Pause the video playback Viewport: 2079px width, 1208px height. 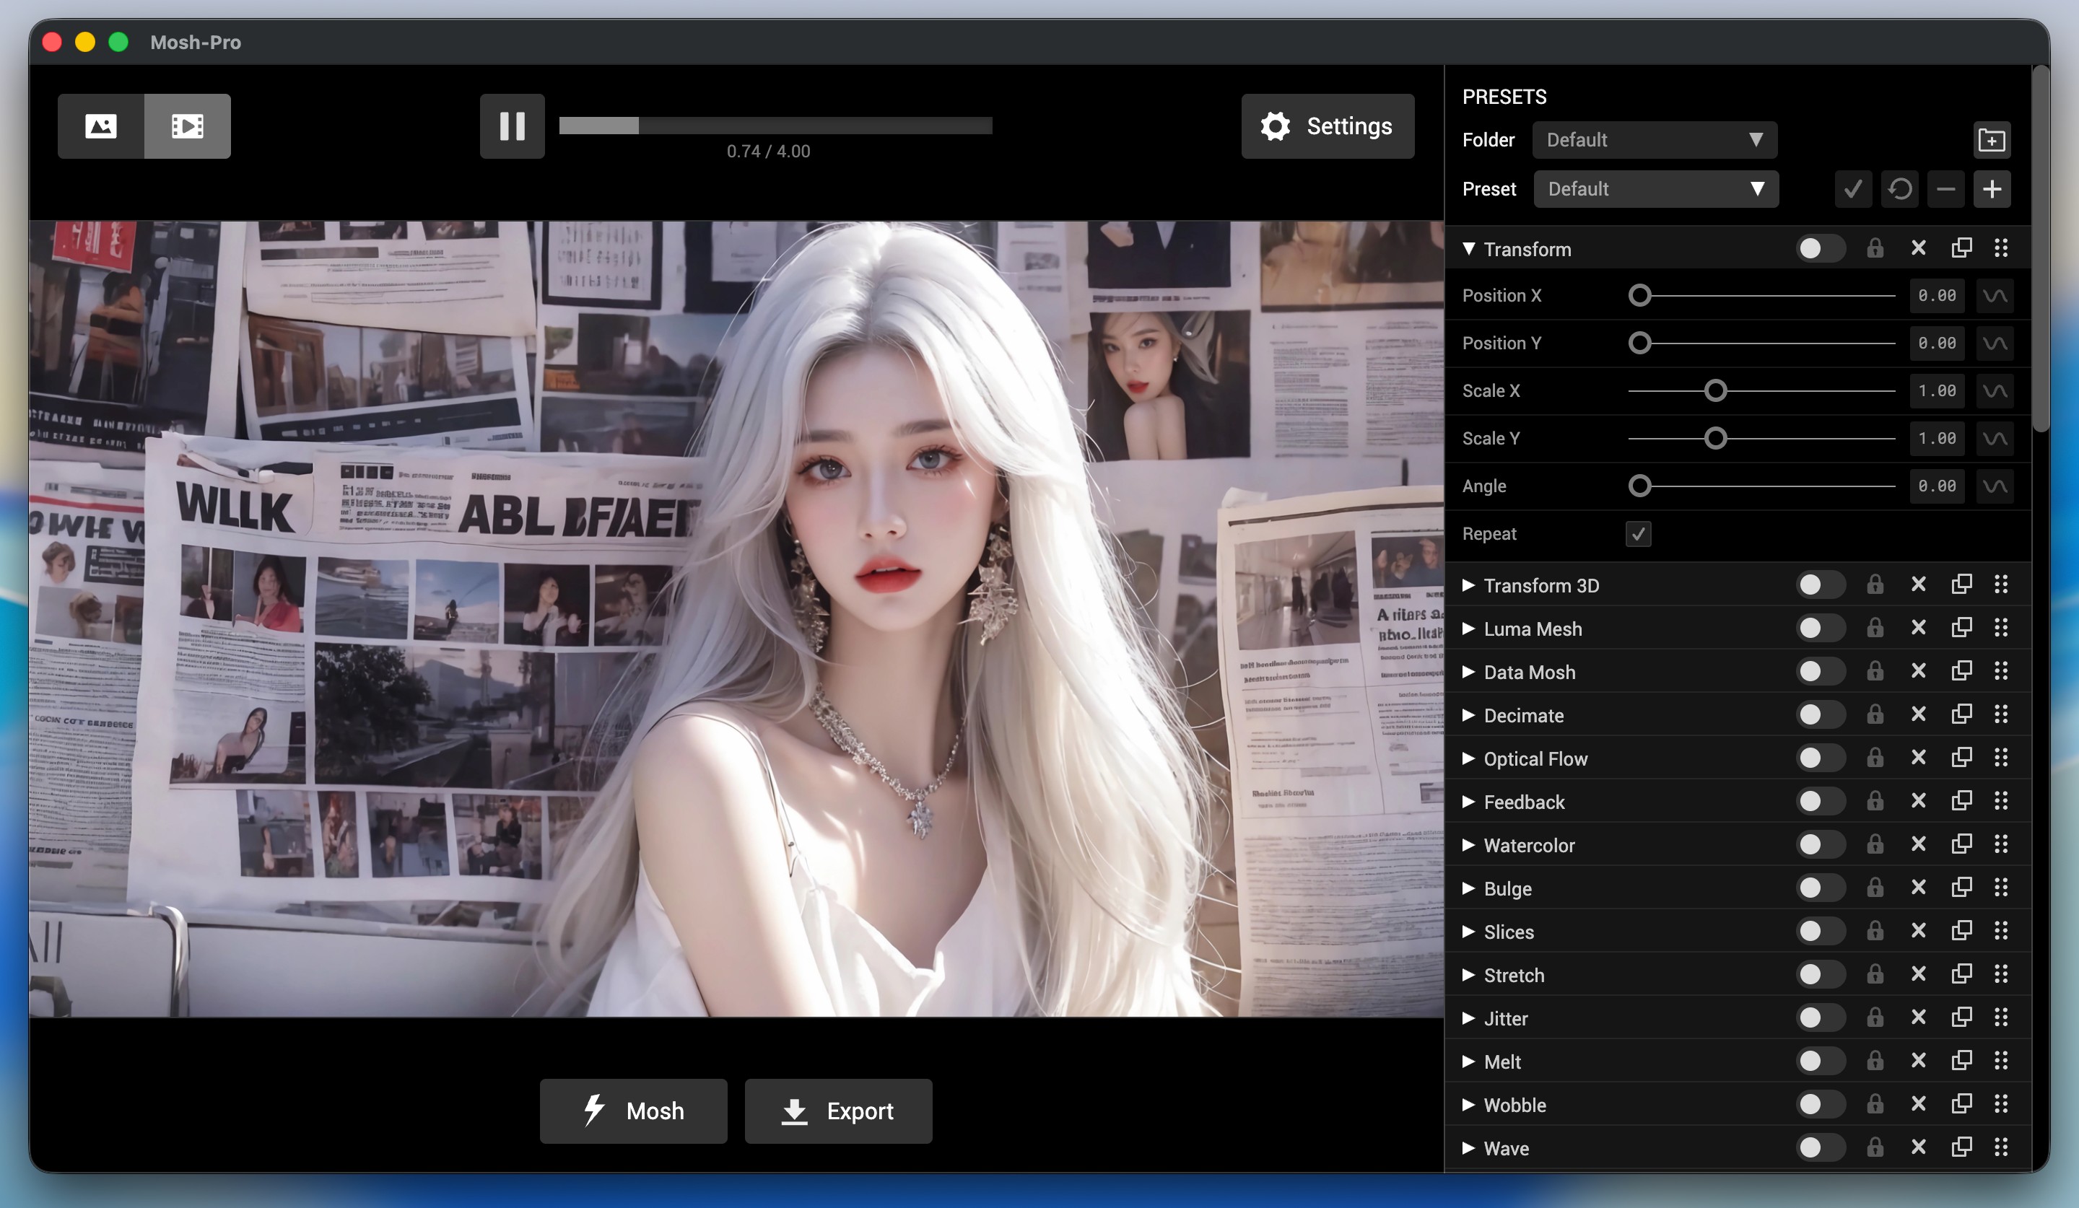[x=512, y=126]
